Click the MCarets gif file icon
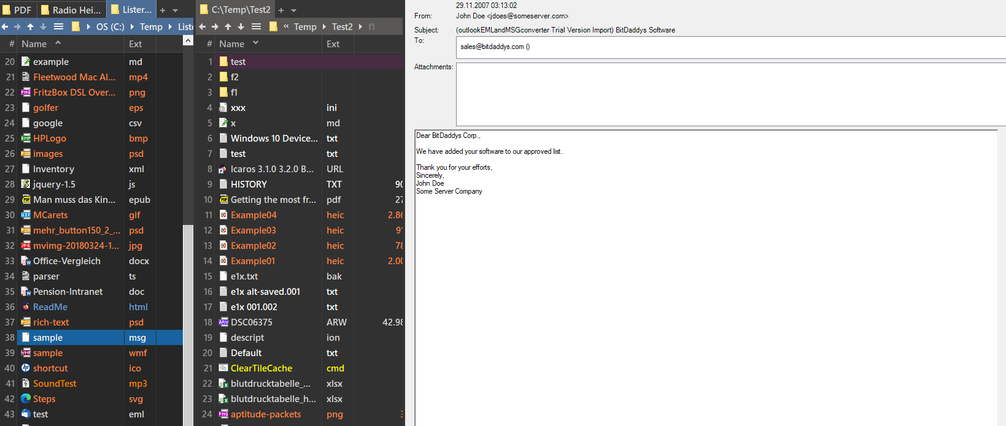This screenshot has height=426, width=1006. pyautogui.click(x=26, y=215)
